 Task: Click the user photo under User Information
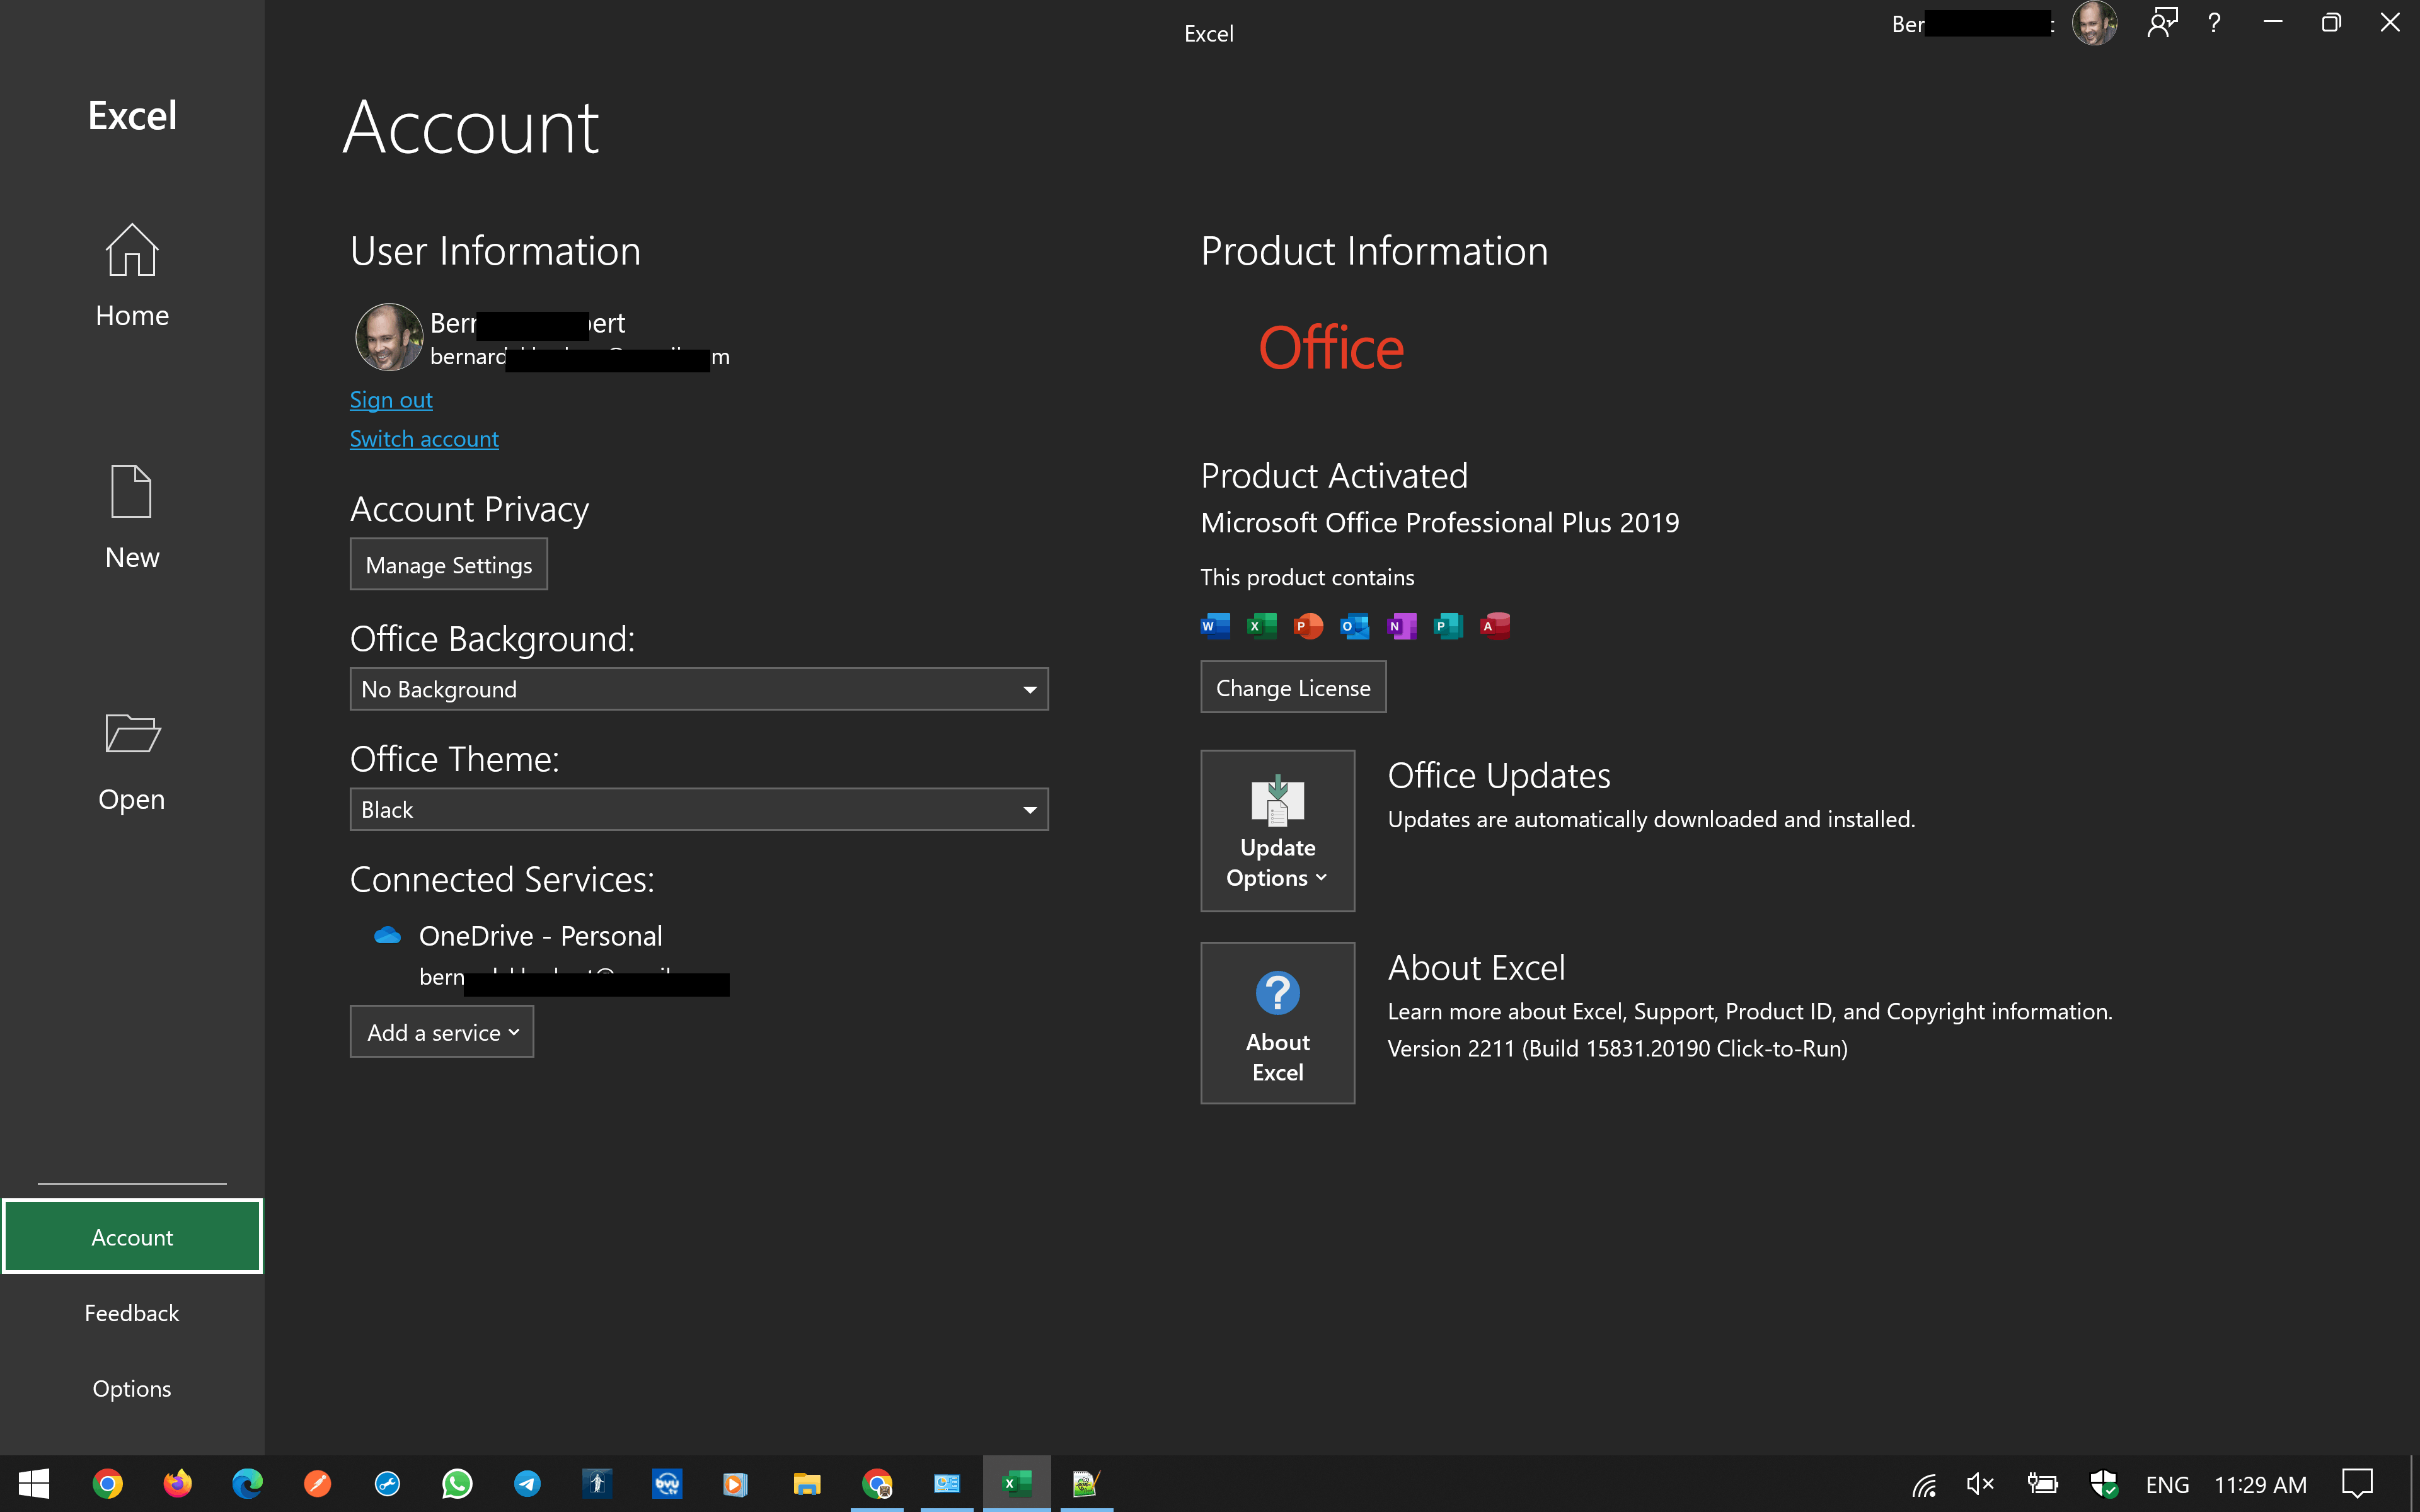click(x=389, y=337)
